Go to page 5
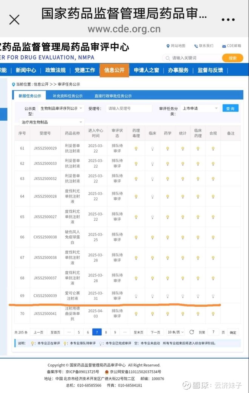Viewport: 249px width, 393px height. pyautogui.click(x=79, y=332)
